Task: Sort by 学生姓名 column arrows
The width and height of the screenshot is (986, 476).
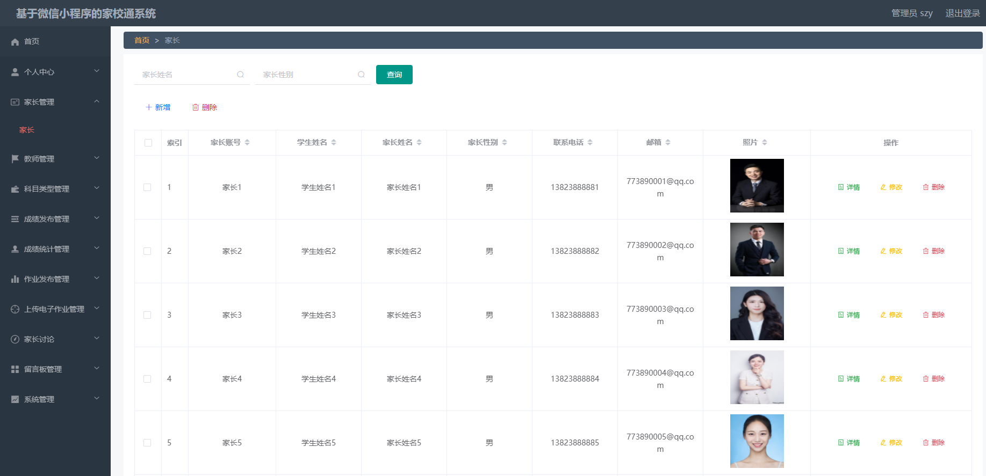Action: [334, 142]
